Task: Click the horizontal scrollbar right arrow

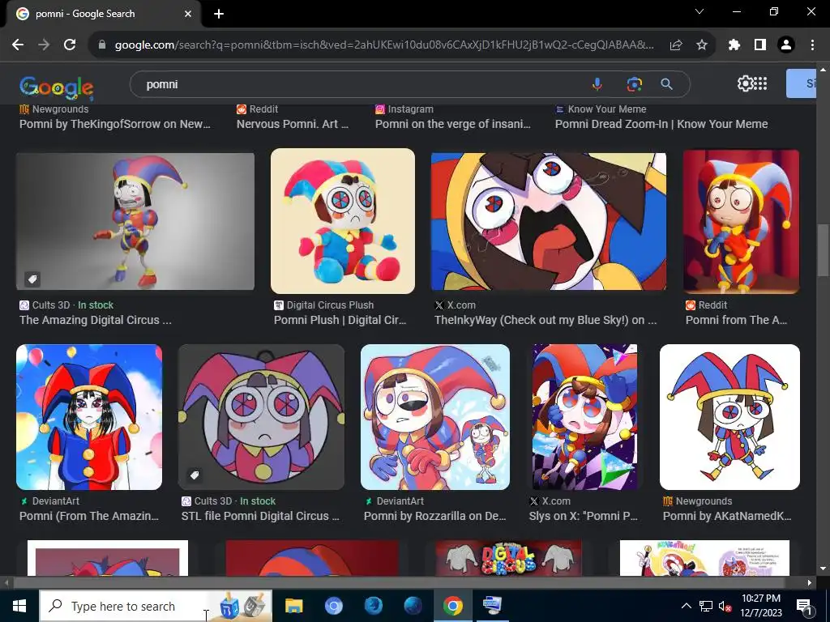Action: (x=810, y=583)
